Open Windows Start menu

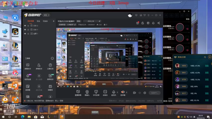3,117
